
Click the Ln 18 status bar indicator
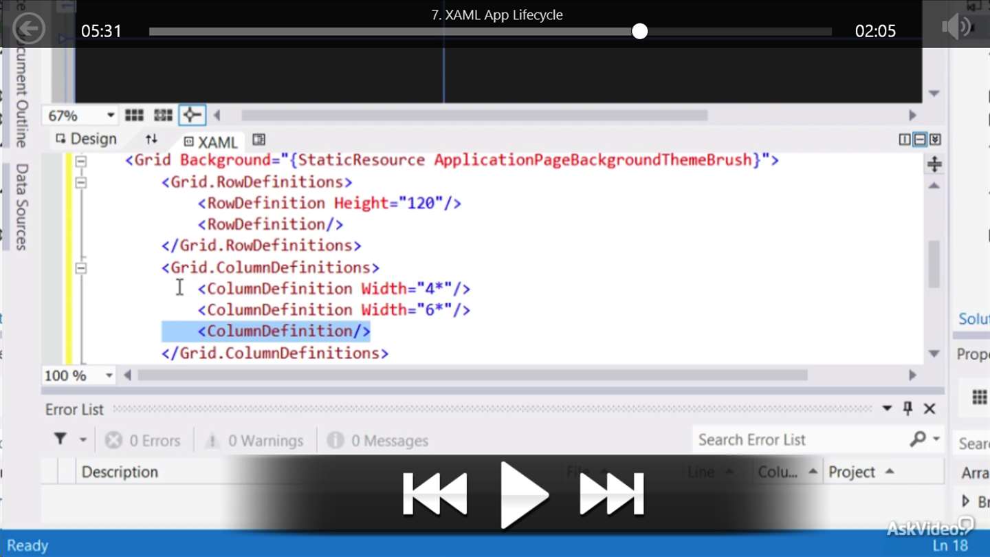[x=950, y=546]
